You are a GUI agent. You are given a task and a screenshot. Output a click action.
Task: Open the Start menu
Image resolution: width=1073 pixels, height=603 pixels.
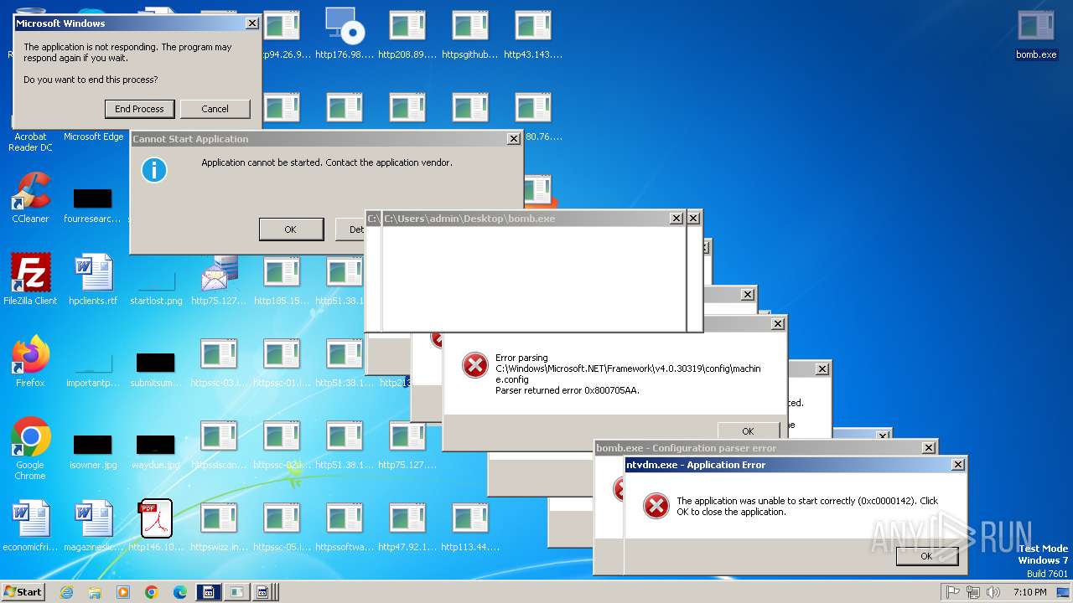click(x=23, y=592)
